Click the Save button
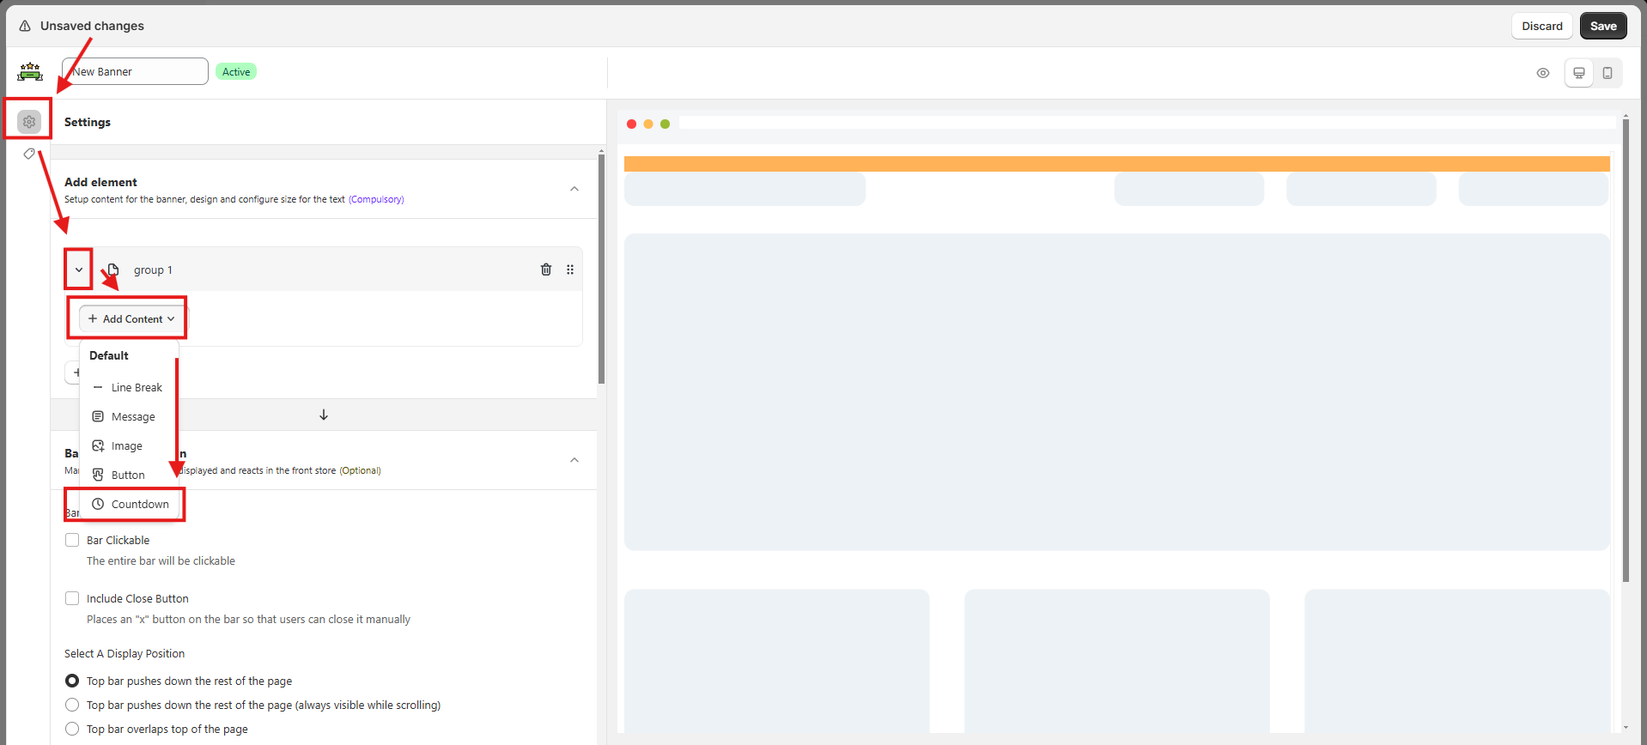 [x=1602, y=26]
